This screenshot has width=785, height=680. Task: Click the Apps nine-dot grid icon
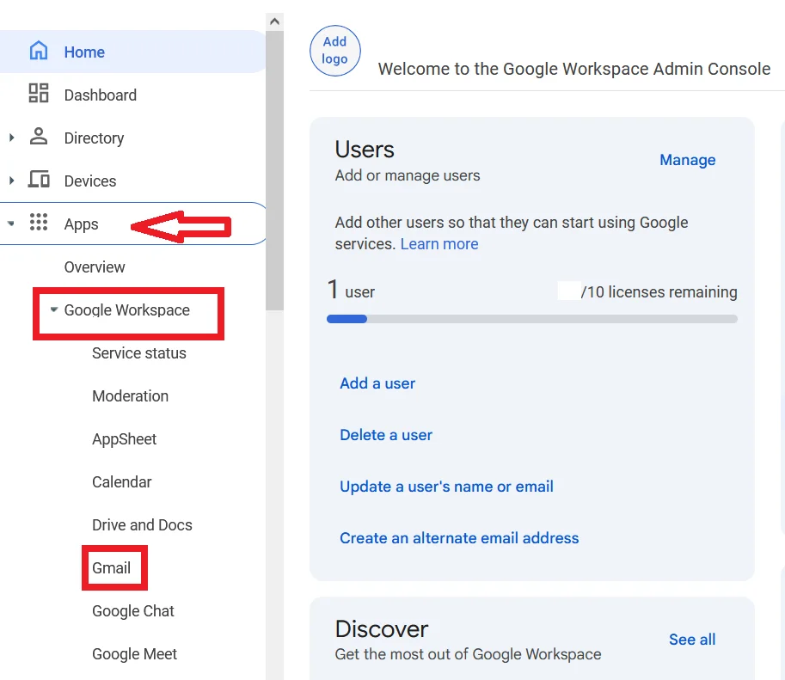(x=39, y=223)
